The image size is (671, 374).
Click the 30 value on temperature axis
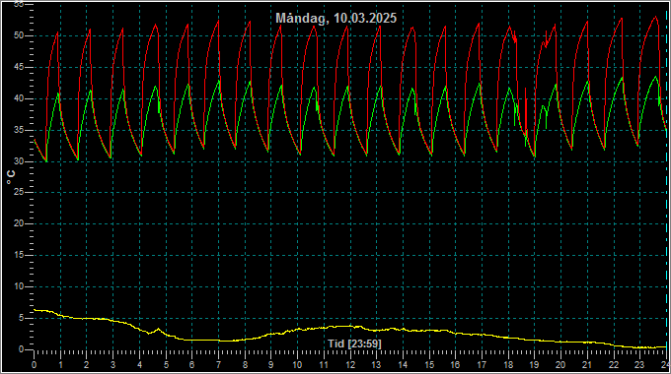coord(19,161)
